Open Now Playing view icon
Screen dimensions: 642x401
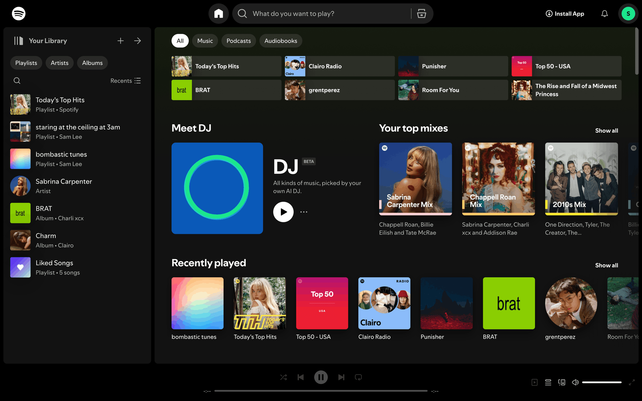pyautogui.click(x=535, y=382)
